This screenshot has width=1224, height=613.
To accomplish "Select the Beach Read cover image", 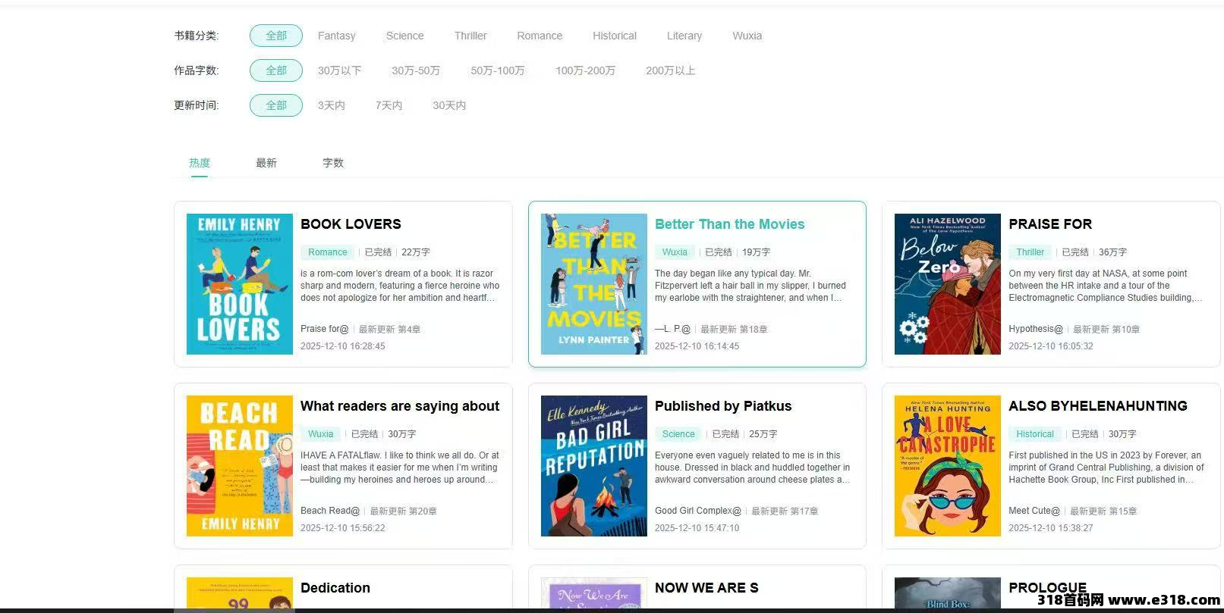I will click(x=239, y=465).
